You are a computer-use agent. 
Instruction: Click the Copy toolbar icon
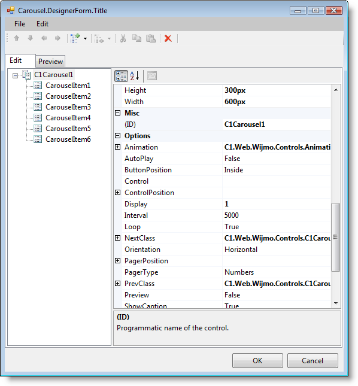click(x=136, y=38)
